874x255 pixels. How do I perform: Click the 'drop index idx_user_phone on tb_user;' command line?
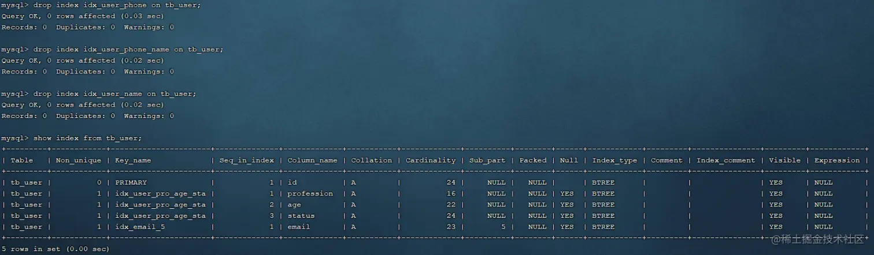pyautogui.click(x=101, y=5)
